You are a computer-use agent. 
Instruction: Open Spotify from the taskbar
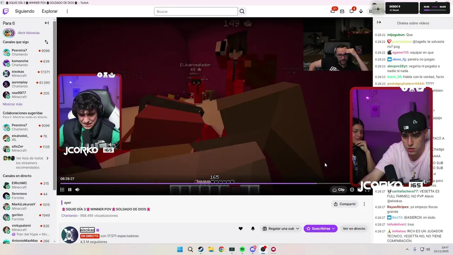click(242, 249)
